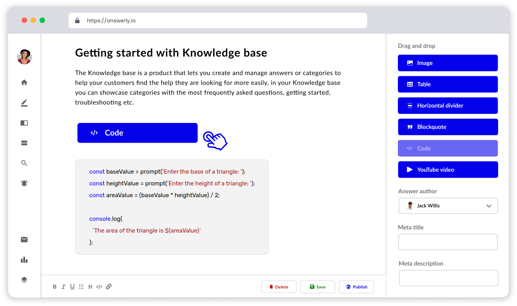Click the browser address bar
Screen dimensions: 517x306
point(218,20)
